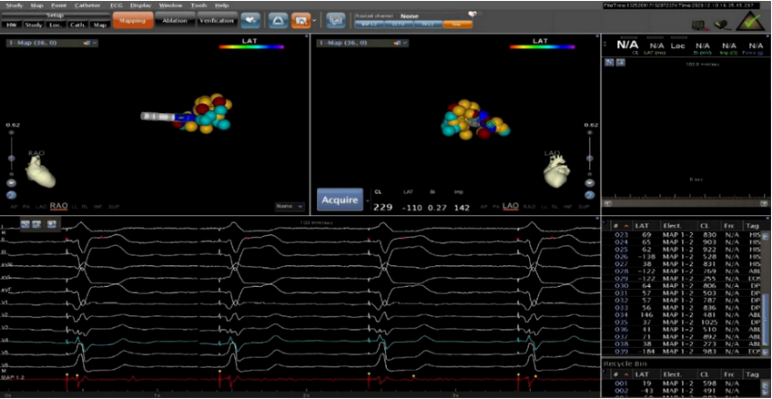Open the Catheter menu
Screen dimensions: 772x399
[87, 5]
